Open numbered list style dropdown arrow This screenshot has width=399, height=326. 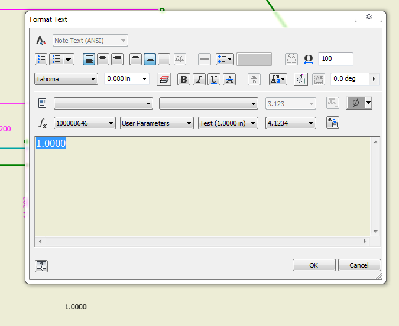[x=68, y=60]
